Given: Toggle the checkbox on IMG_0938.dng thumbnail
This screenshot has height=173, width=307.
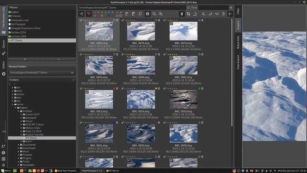Looking at the screenshot, I should click(172, 126).
